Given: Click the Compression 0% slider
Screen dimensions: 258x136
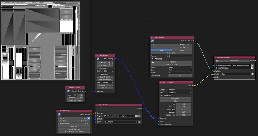Looking at the screenshot, I should pyautogui.click(x=180, y=76).
